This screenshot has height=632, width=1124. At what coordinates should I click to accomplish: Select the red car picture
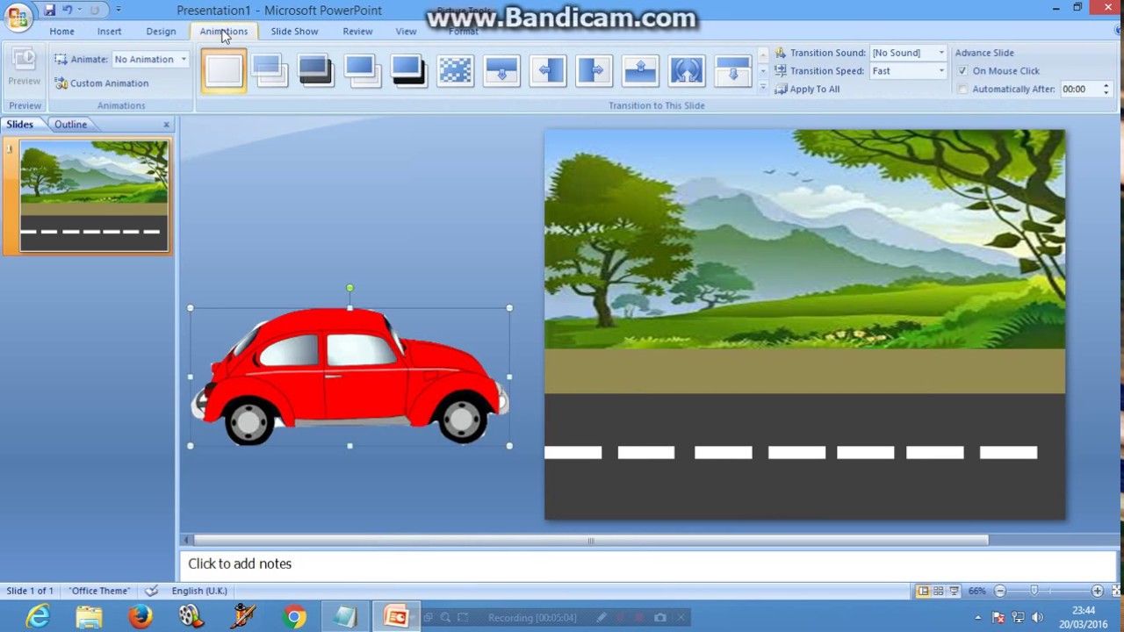click(349, 377)
